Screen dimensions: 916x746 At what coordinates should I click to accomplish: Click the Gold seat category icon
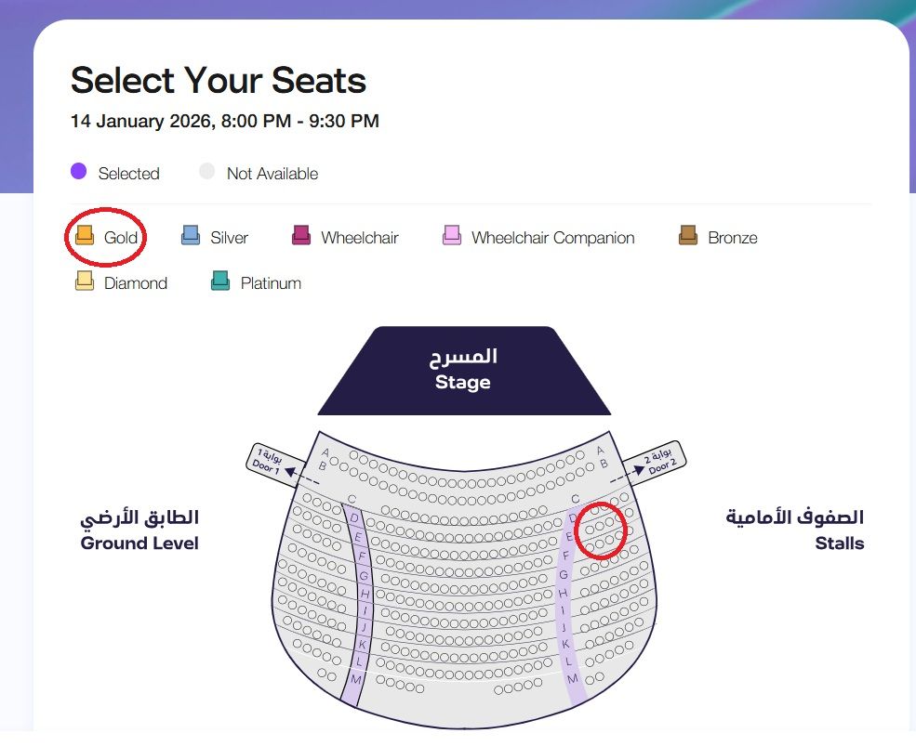tap(85, 237)
